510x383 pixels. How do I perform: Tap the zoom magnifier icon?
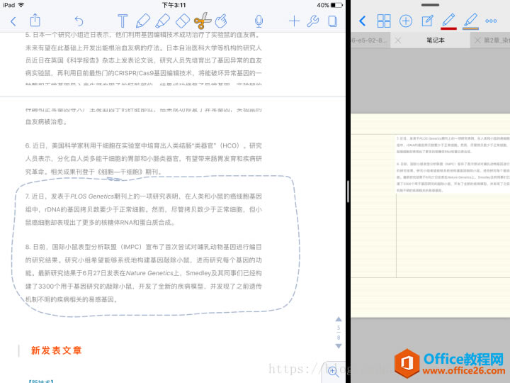tap(333, 371)
